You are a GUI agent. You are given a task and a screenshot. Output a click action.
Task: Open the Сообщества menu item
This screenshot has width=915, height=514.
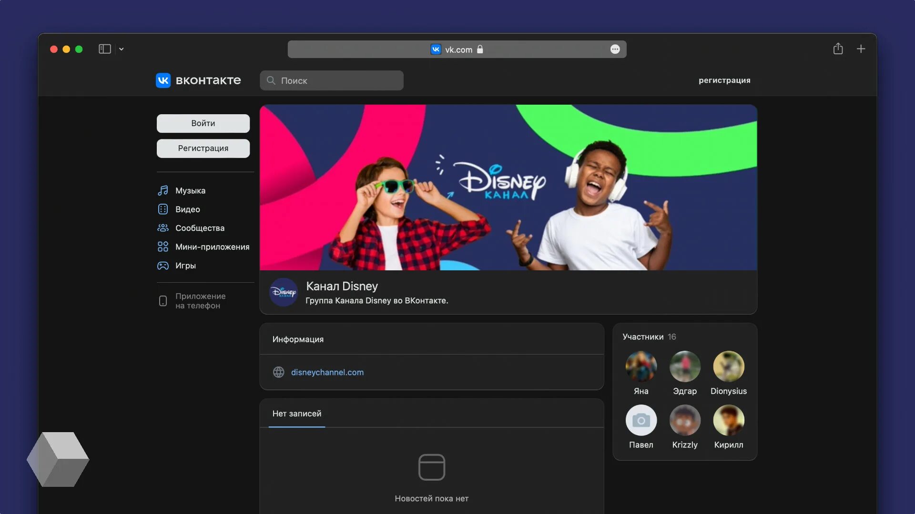(200, 228)
